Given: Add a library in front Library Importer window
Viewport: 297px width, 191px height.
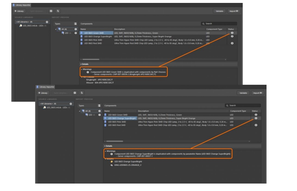Looking at the screenshot, I should click(43, 93).
